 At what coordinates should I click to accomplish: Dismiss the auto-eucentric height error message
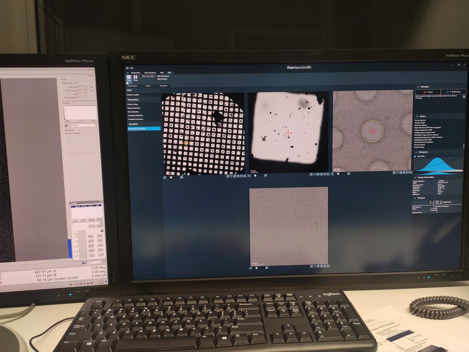click(x=464, y=97)
